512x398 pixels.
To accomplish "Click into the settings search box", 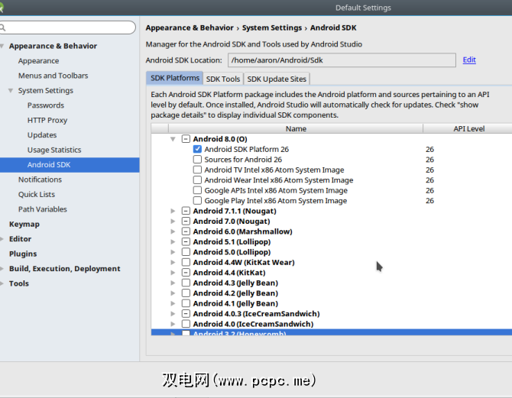I will [x=67, y=28].
